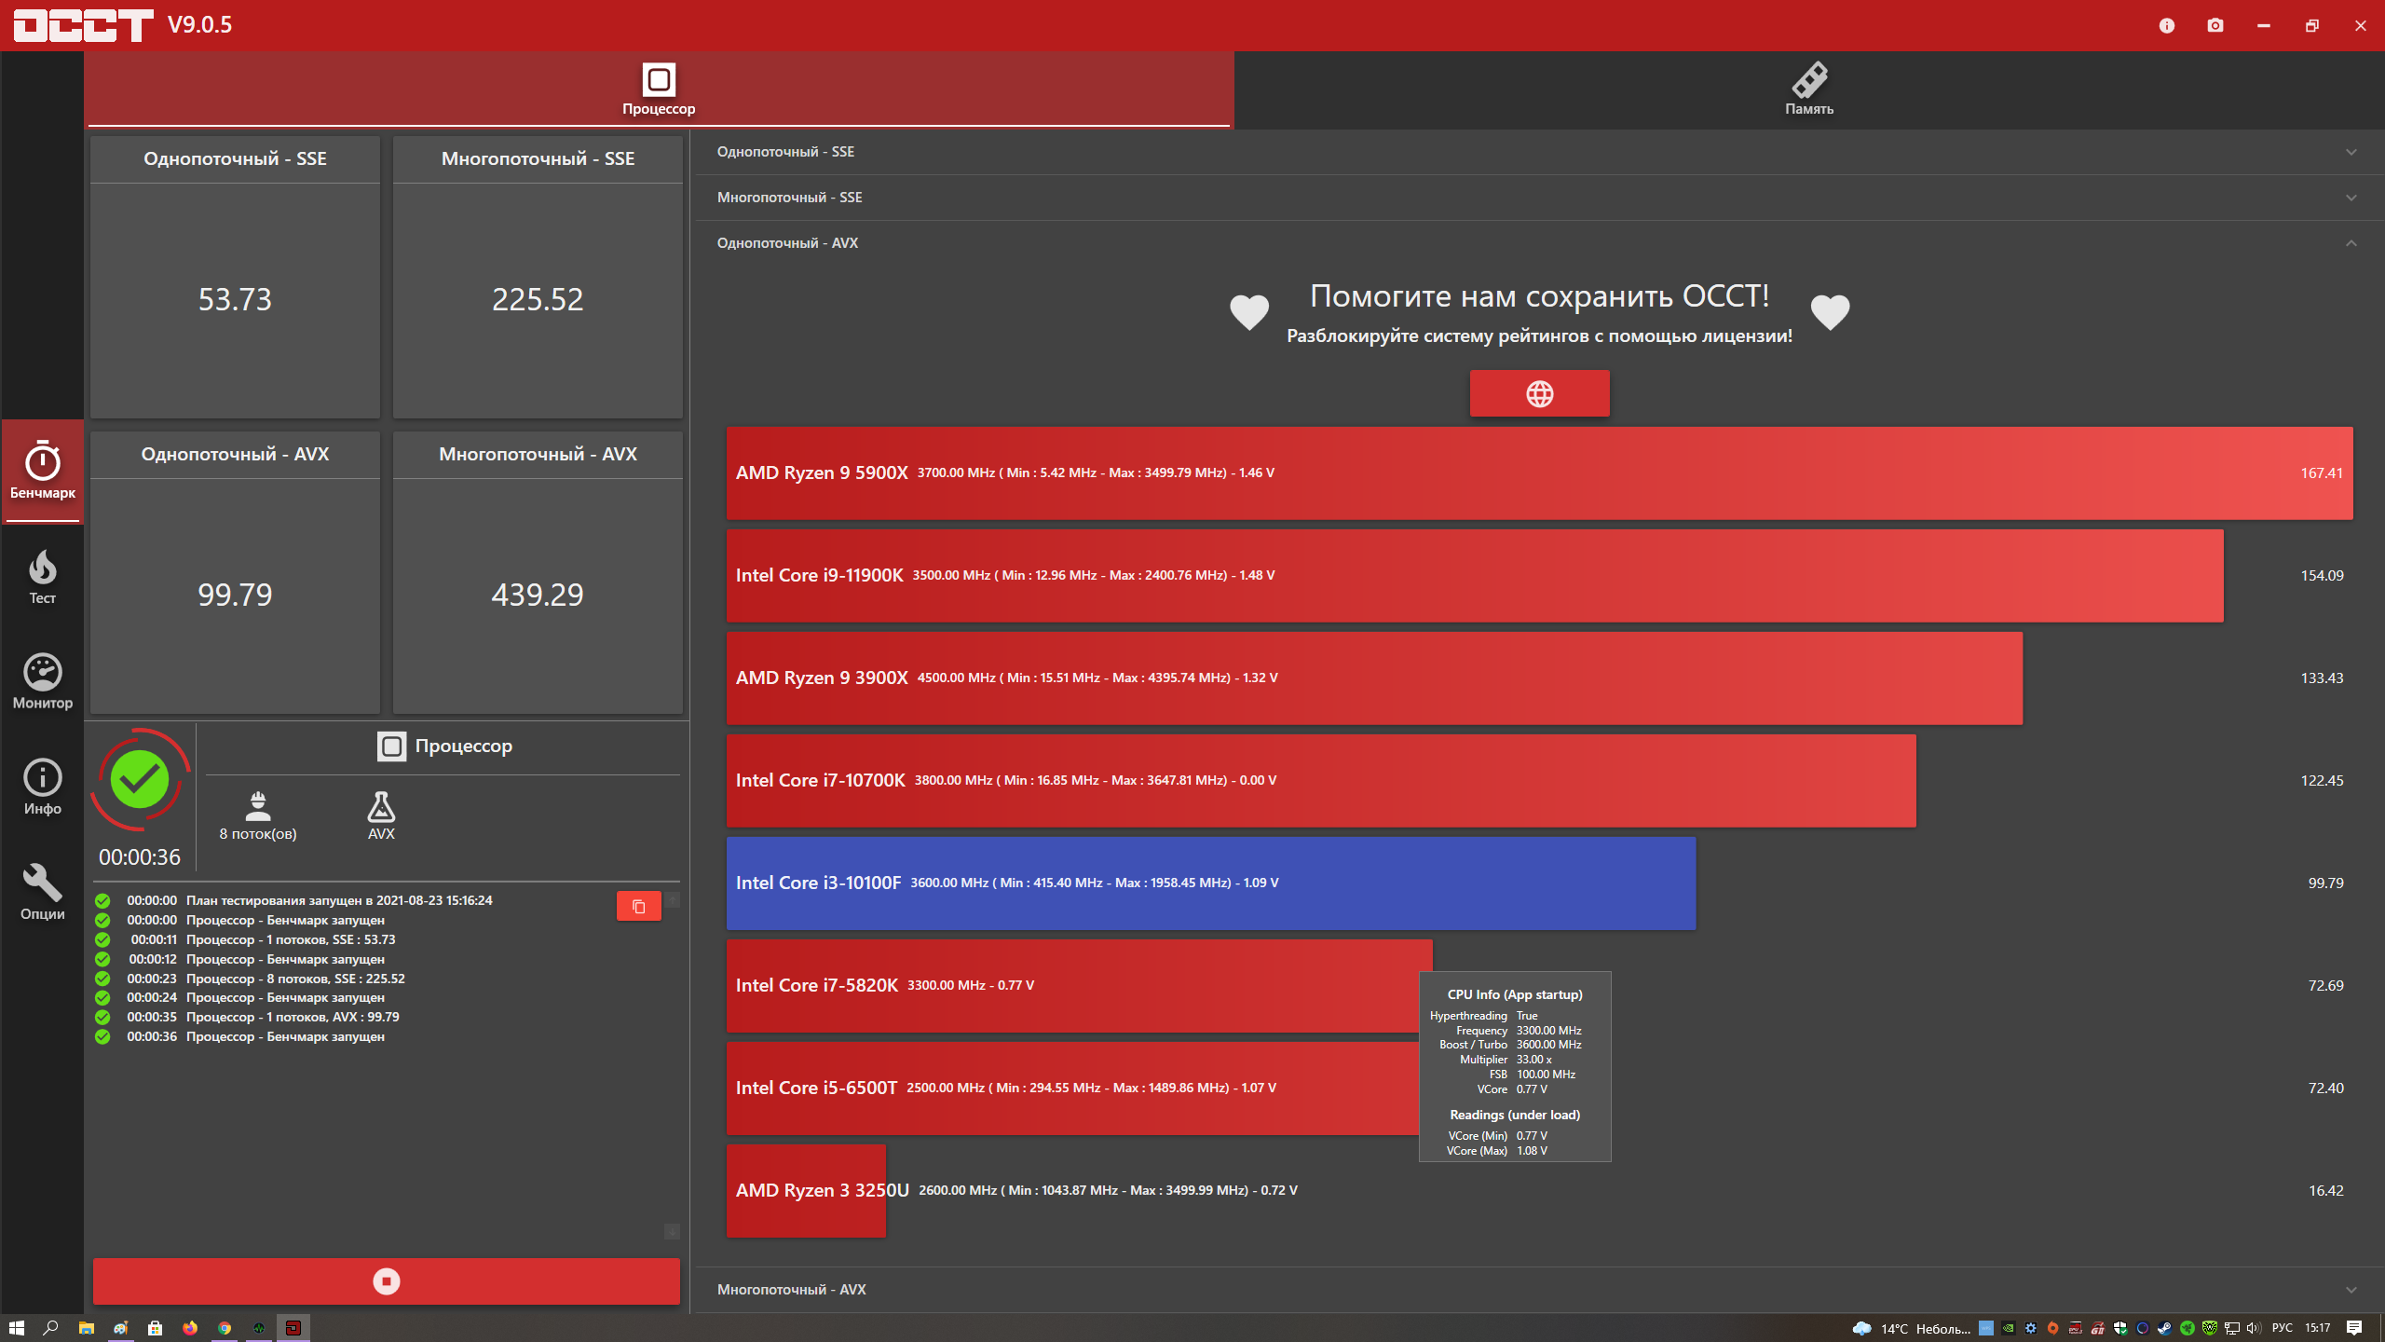Screen dimensions: 2385x1342
Task: Expand the Однопоточный - SSE rankings
Action: [x=1539, y=152]
